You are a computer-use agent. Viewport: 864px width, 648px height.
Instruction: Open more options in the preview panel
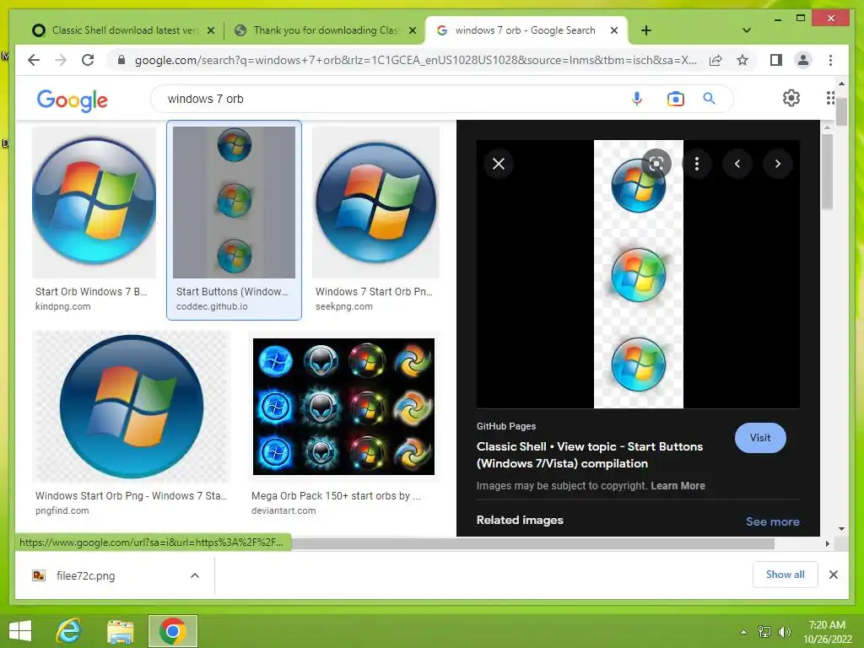[x=697, y=164]
